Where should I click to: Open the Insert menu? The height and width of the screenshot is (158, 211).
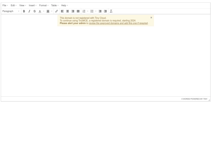[32, 5]
